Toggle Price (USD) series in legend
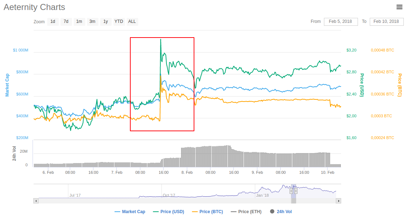This screenshot has height=216, width=407. (x=169, y=212)
